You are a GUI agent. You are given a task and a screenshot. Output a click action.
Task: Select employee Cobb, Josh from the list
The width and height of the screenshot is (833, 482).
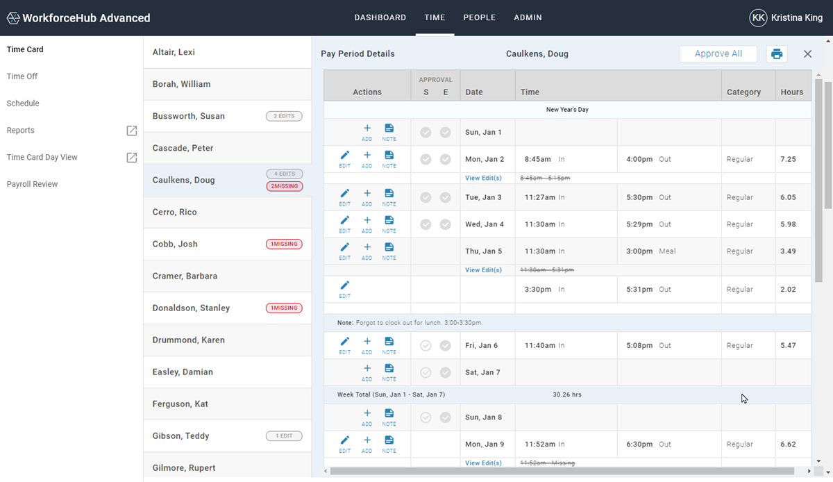click(x=174, y=244)
